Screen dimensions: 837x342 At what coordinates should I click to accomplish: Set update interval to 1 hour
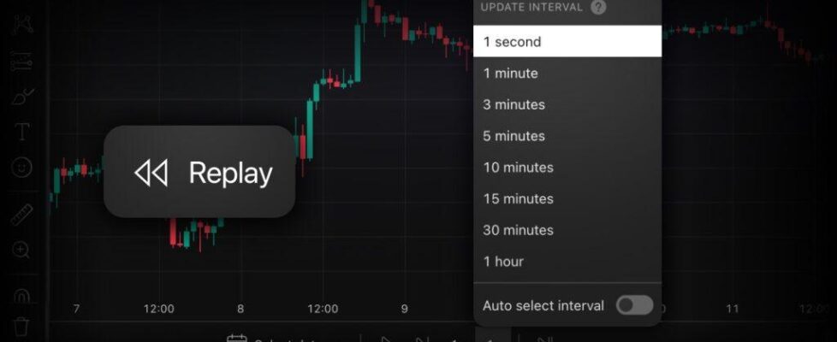click(567, 262)
